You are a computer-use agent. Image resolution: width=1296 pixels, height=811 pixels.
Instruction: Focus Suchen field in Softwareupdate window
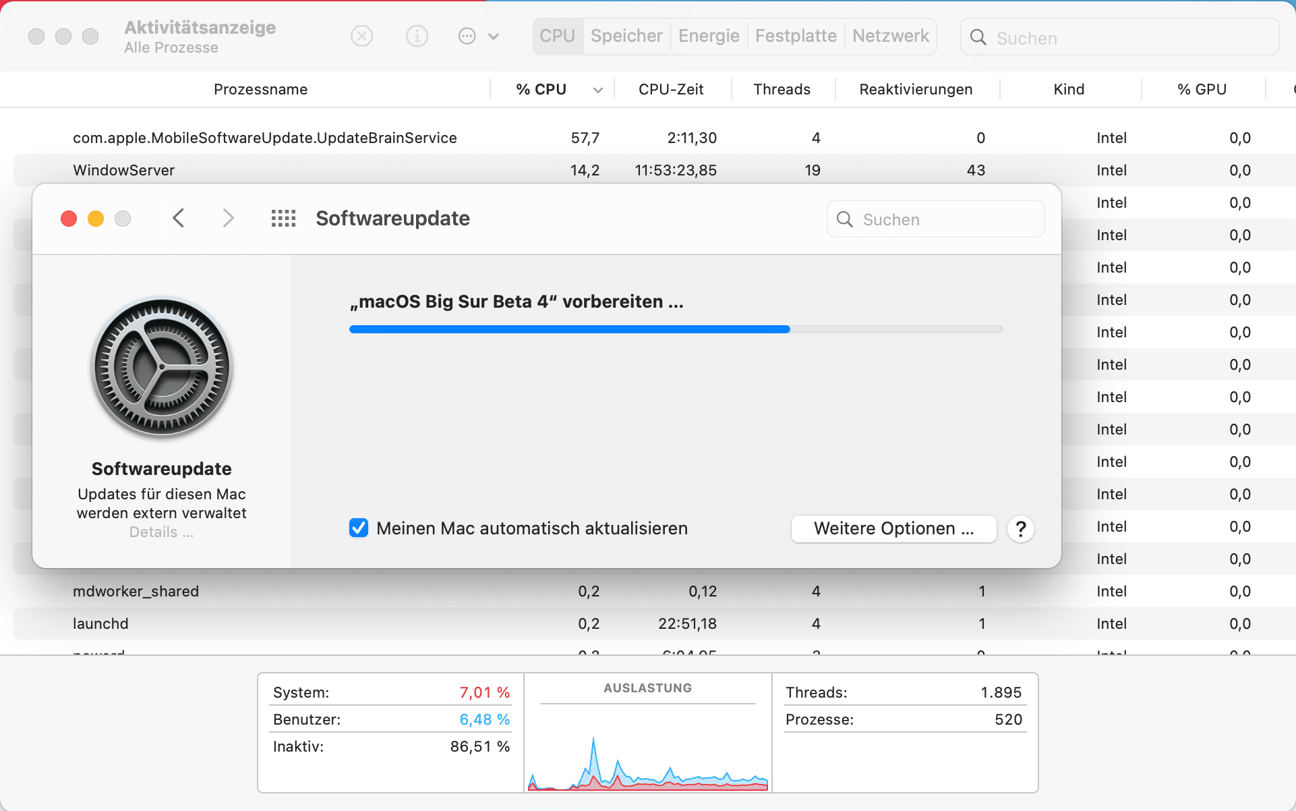935,219
